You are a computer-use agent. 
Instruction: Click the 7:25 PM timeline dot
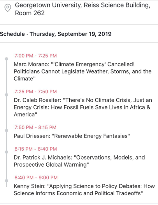[7, 95]
